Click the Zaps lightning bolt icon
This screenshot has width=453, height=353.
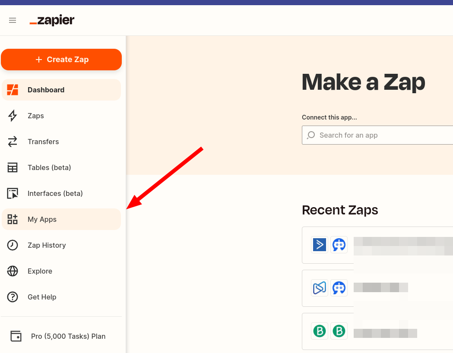[13, 116]
